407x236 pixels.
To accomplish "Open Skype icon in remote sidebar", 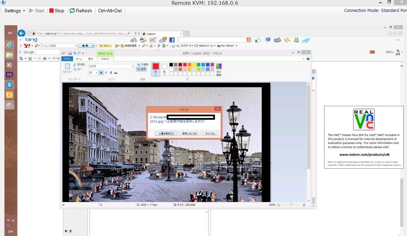I will pos(9,85).
